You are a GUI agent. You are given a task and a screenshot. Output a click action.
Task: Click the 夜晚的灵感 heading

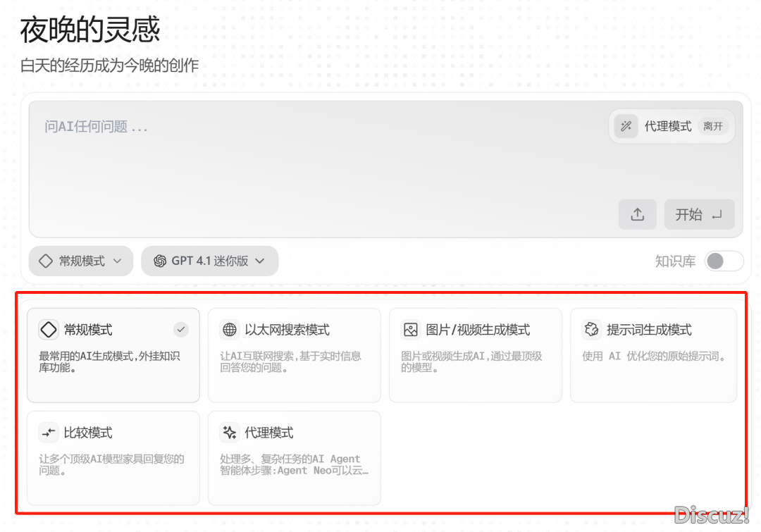pyautogui.click(x=89, y=30)
